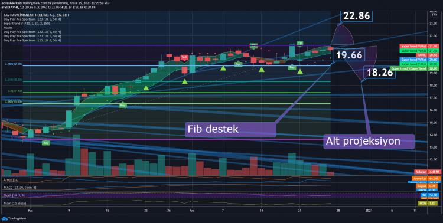
Task: Click the Stoch (14, 3, 3) indicator label
Action: (14, 195)
